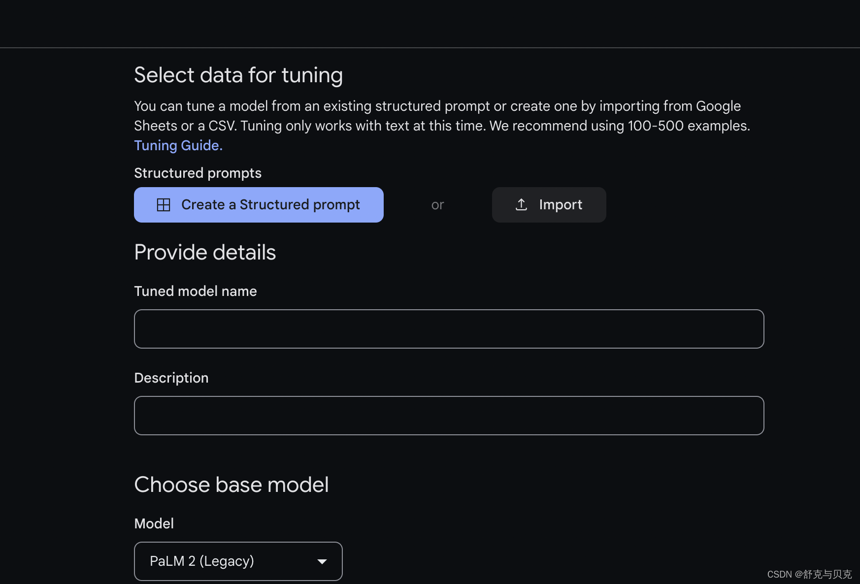The width and height of the screenshot is (860, 584).
Task: Click the caret arrow in the Model dropdown
Action: [322, 561]
